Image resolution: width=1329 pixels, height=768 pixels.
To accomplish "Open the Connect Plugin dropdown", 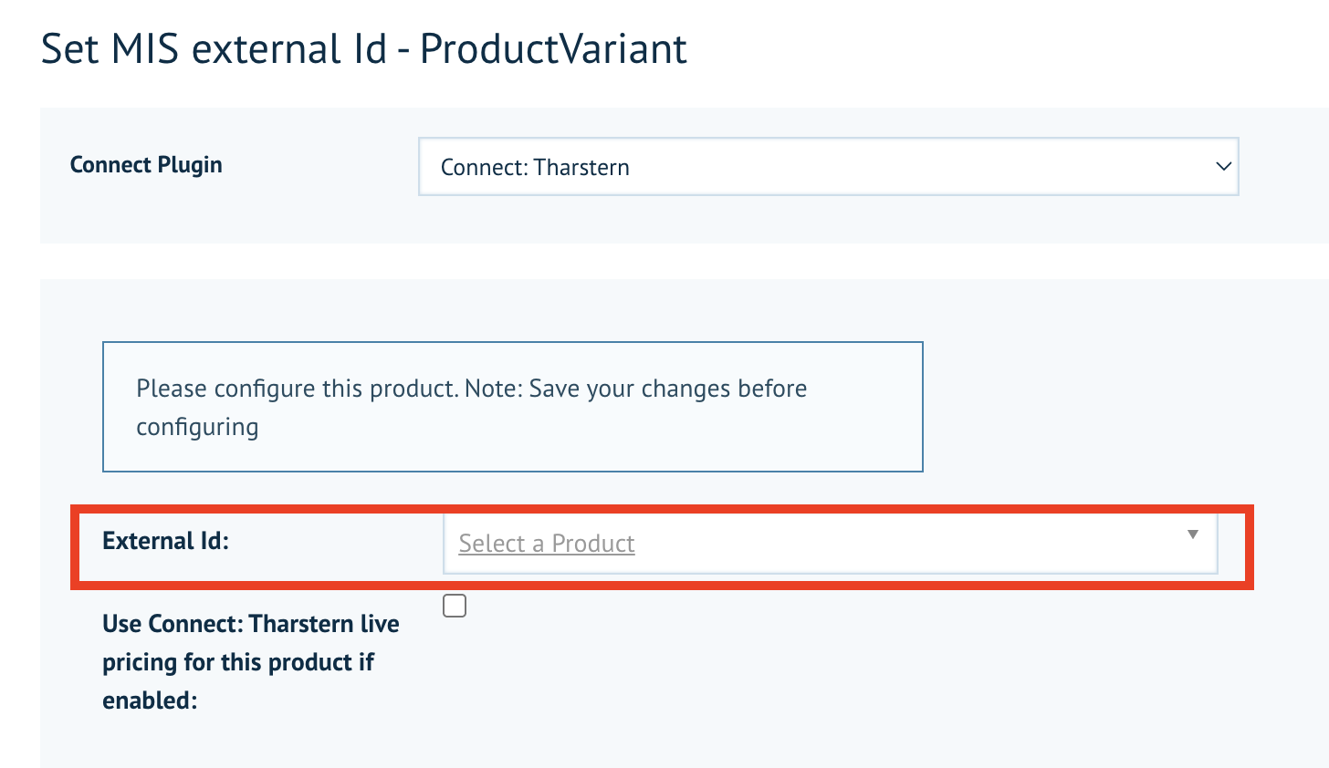I will click(x=827, y=167).
